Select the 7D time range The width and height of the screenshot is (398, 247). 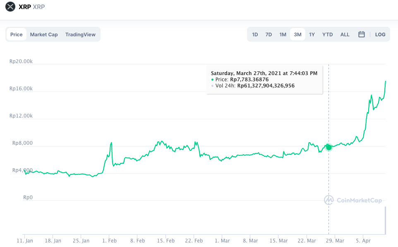[x=269, y=35]
